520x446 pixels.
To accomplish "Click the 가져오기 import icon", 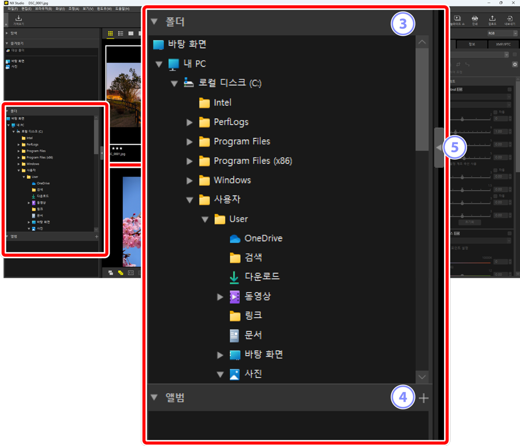I will [x=18, y=20].
